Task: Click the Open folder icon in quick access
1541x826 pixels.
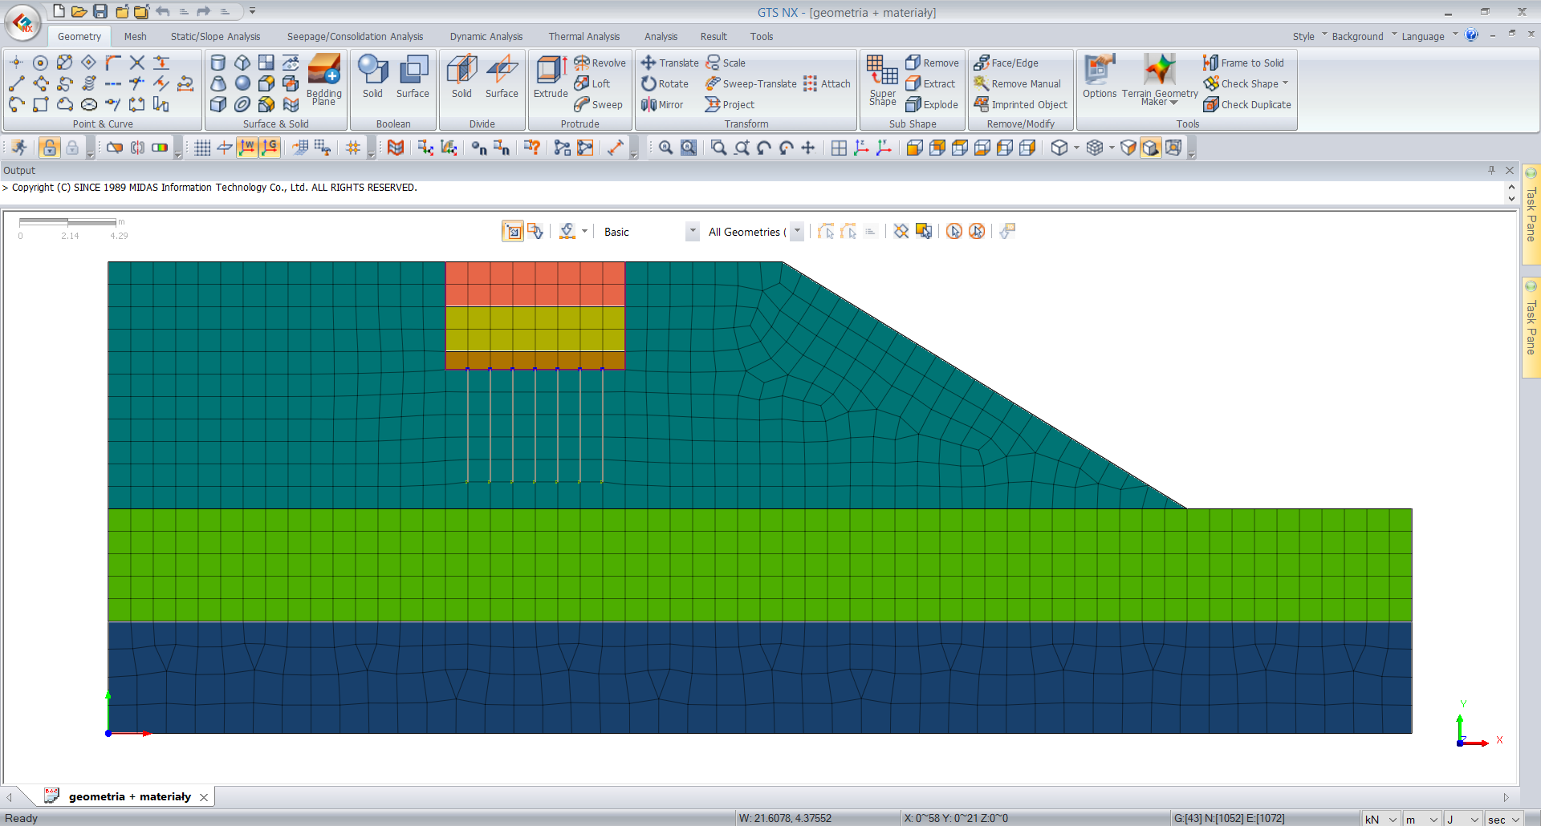Action: [79, 11]
